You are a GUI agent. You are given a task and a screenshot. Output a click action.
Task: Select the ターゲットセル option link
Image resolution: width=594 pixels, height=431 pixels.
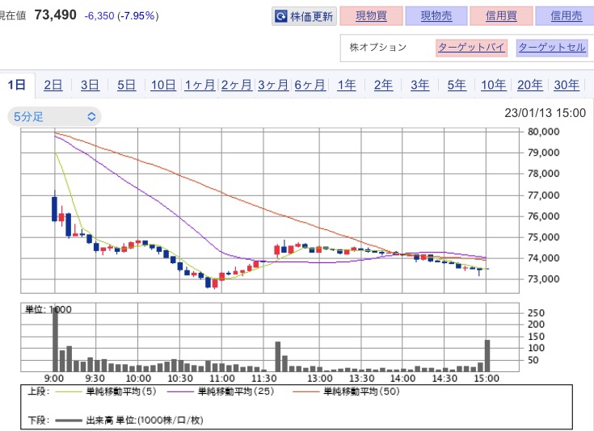pyautogui.click(x=552, y=48)
